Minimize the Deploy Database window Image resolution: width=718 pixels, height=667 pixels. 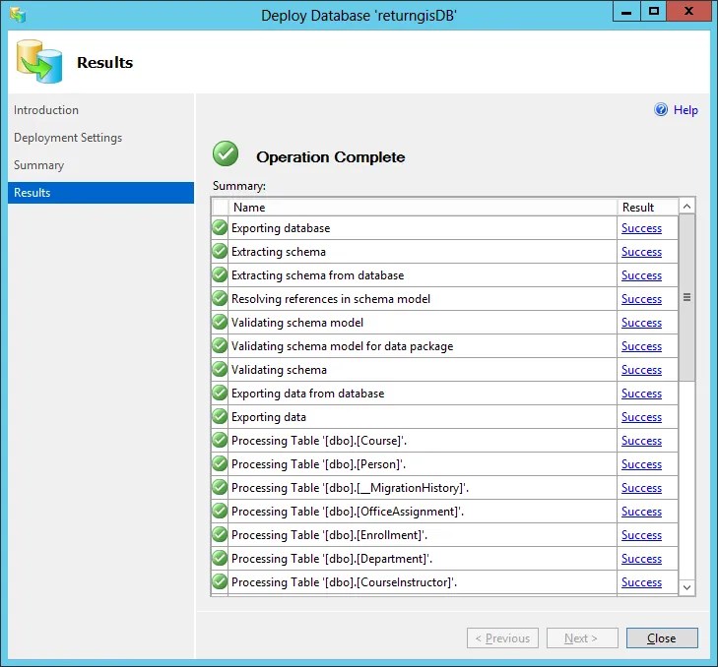(626, 12)
